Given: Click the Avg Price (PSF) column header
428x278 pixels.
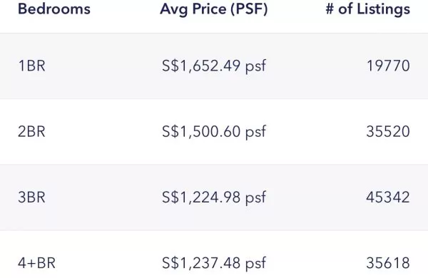Looking at the screenshot, I should [x=214, y=9].
